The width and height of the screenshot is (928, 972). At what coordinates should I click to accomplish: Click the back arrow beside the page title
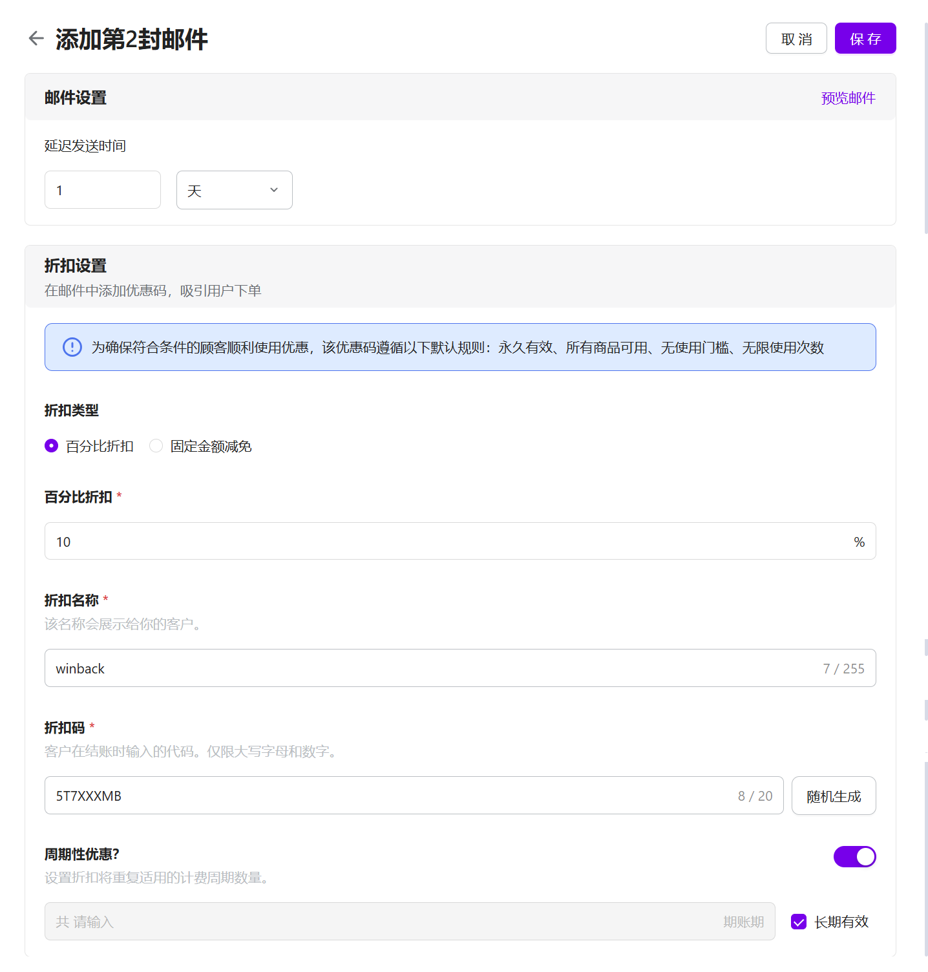(x=36, y=39)
